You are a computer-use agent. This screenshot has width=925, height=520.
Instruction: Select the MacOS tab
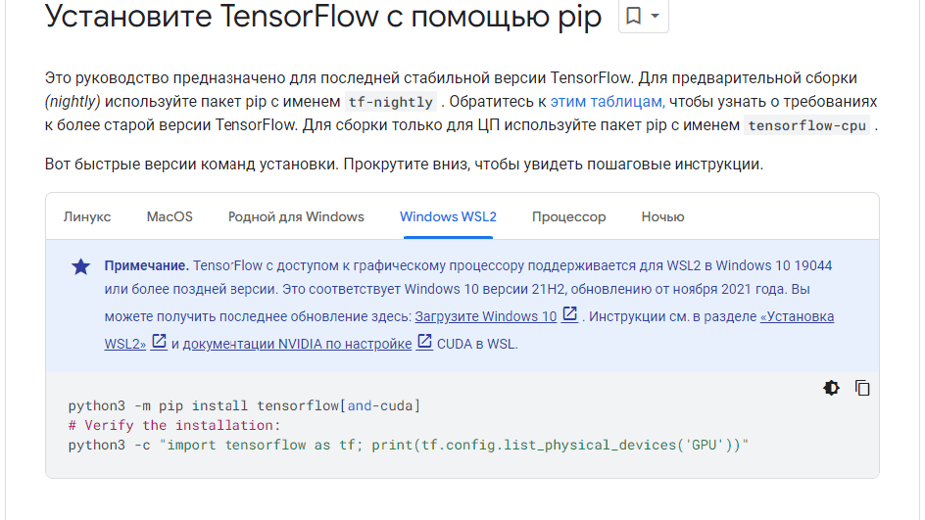click(x=170, y=216)
